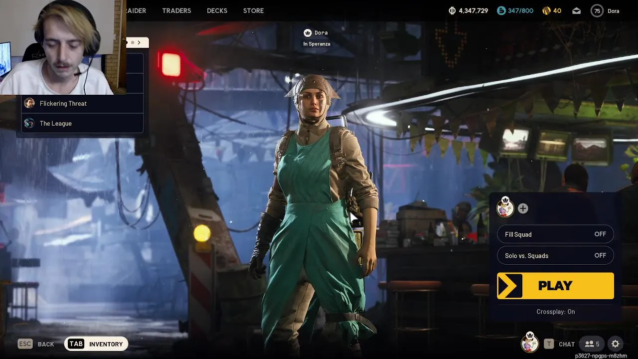
Task: Select the Flickering Threat quest row
Action: pyautogui.click(x=82, y=103)
